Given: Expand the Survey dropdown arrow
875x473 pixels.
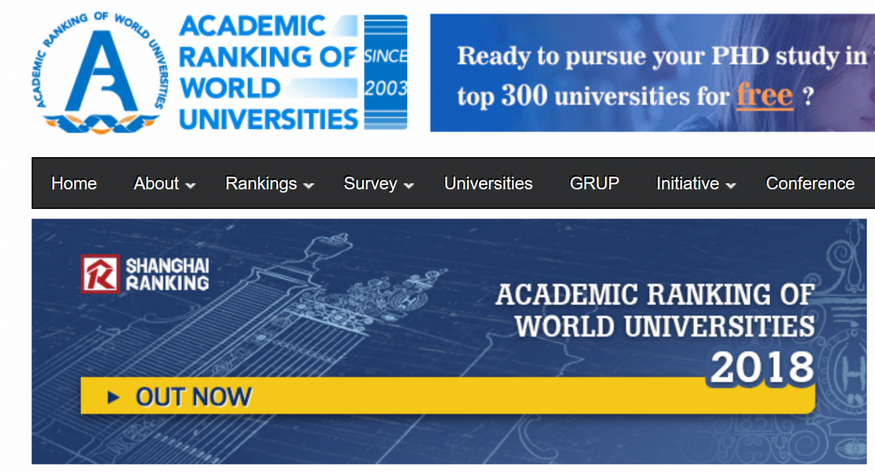Looking at the screenshot, I should (x=408, y=185).
